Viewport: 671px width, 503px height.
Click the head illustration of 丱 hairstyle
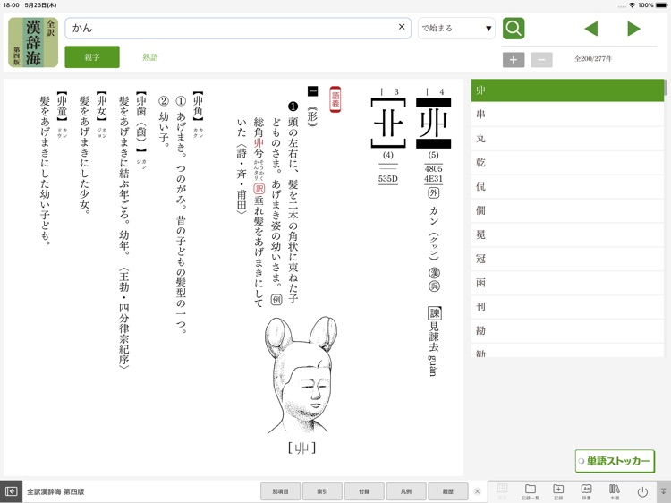301,375
